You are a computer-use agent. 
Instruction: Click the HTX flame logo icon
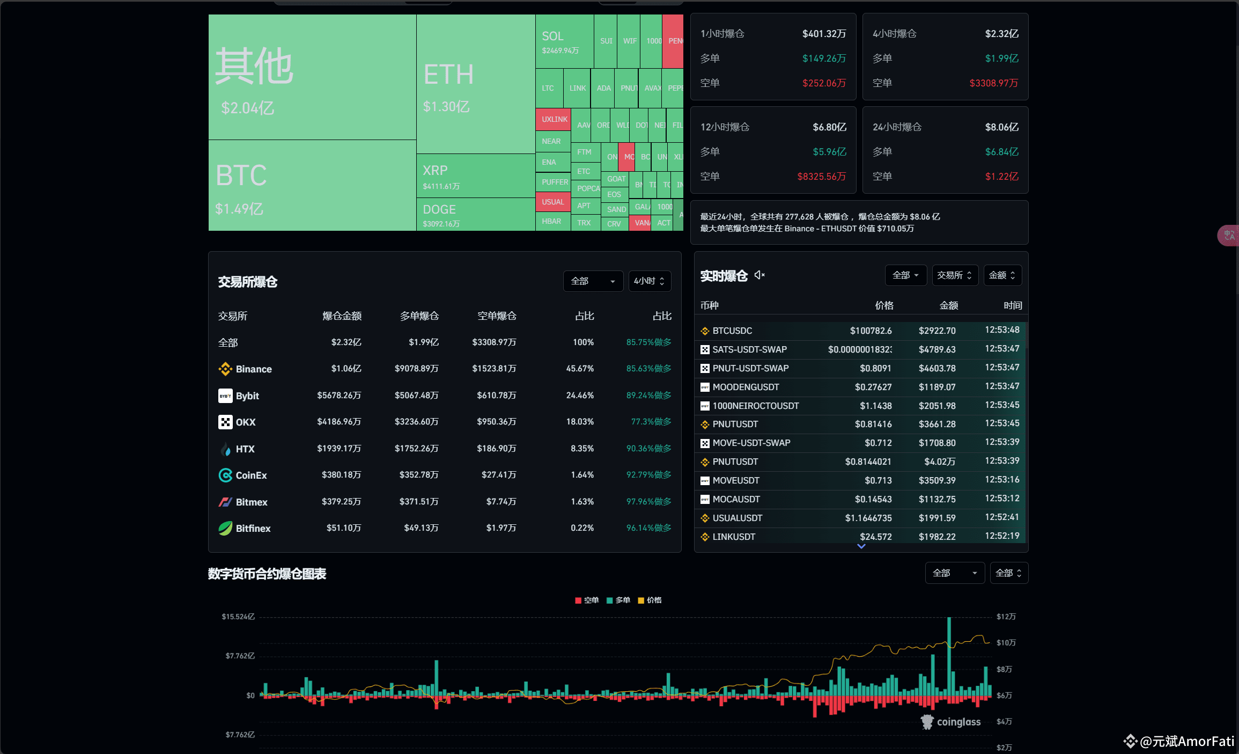tap(225, 449)
